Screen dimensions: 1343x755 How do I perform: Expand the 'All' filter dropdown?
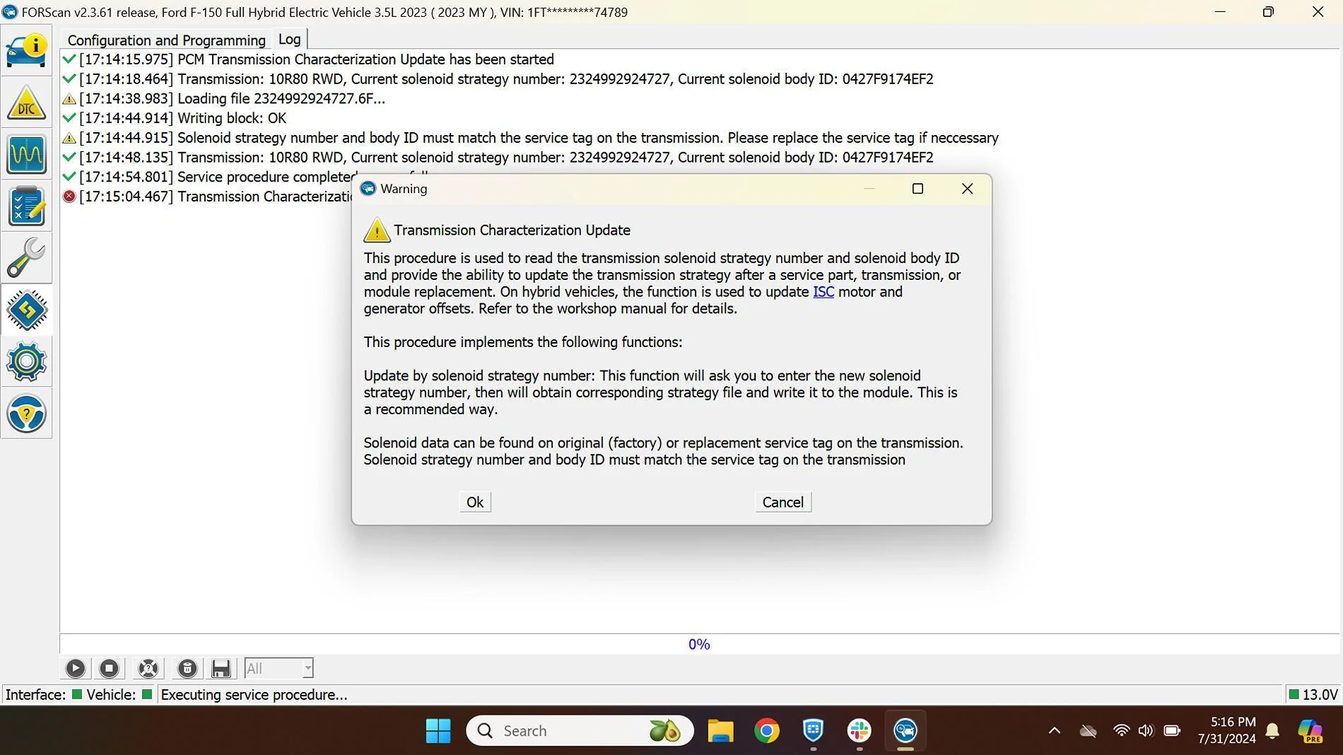tap(307, 668)
